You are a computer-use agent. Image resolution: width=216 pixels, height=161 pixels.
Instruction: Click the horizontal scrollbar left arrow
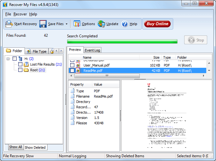pyautogui.click(x=71, y=76)
